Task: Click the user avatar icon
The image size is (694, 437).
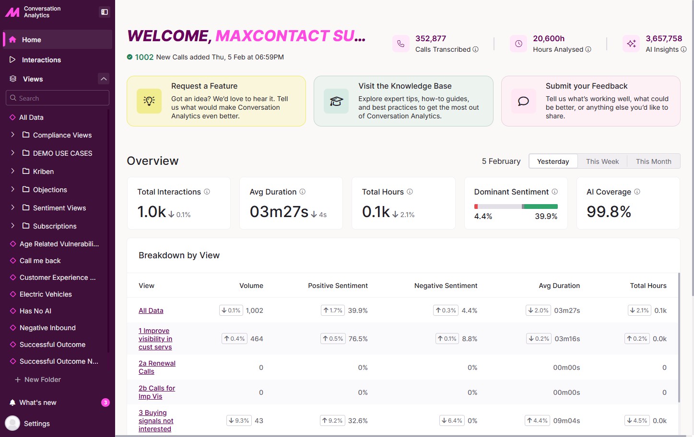Action: pos(12,423)
